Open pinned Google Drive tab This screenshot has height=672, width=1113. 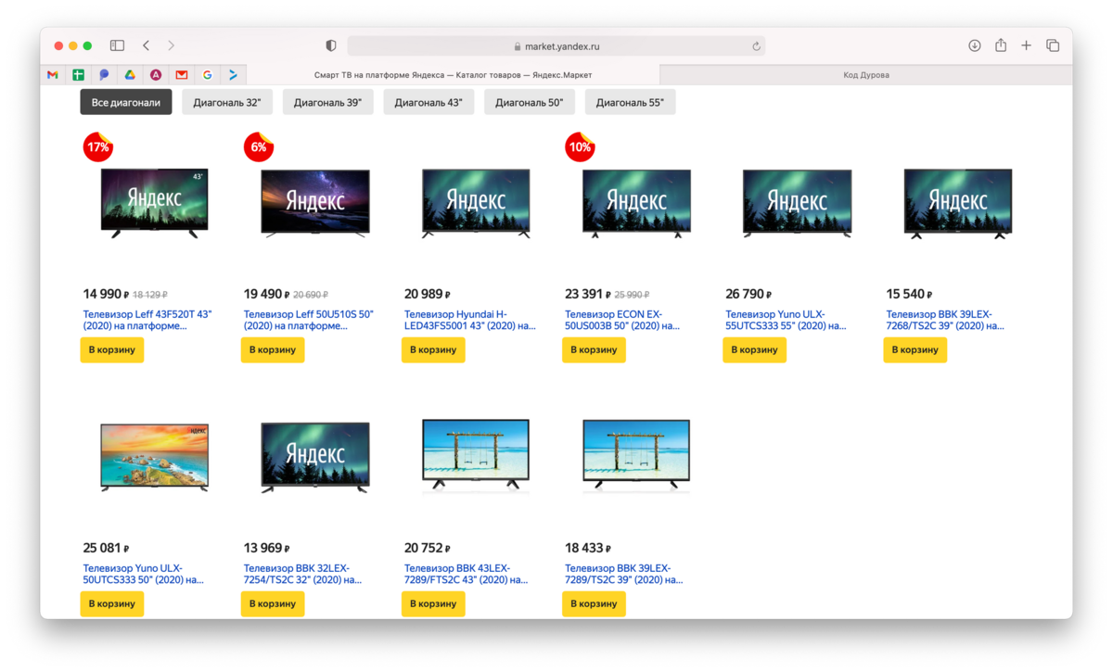tap(130, 75)
